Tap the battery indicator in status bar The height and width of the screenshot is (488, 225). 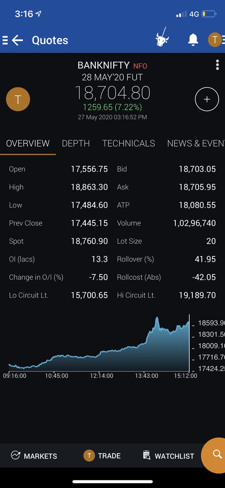[x=208, y=14]
